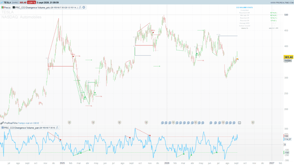Click the yellow 365,40 current price tag
The width and height of the screenshot is (294, 165).
[288, 57]
